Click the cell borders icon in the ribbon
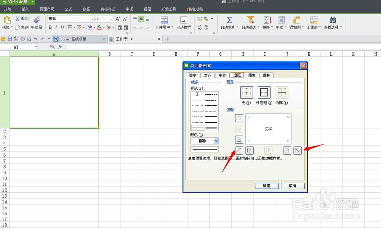 click(x=70, y=27)
